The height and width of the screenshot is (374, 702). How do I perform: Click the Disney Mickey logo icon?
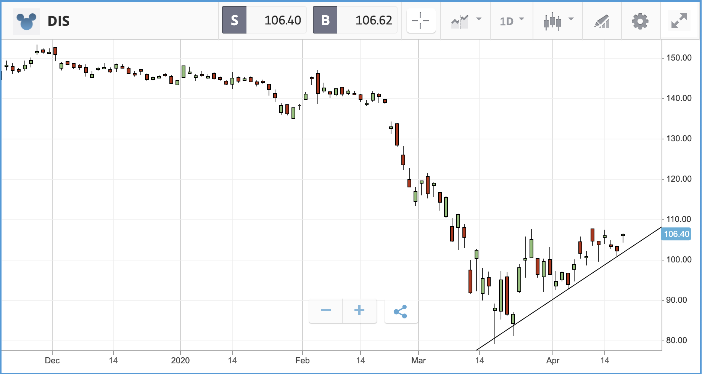point(26,21)
